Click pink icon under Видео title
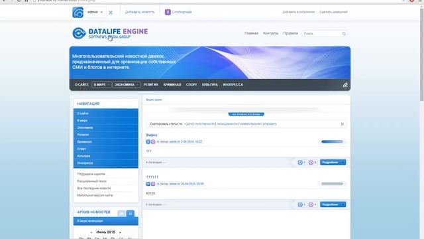 [x=153, y=141]
